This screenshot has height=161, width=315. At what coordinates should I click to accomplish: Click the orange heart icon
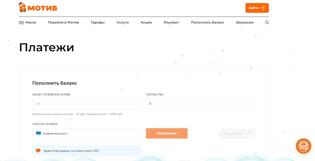click(x=38, y=150)
